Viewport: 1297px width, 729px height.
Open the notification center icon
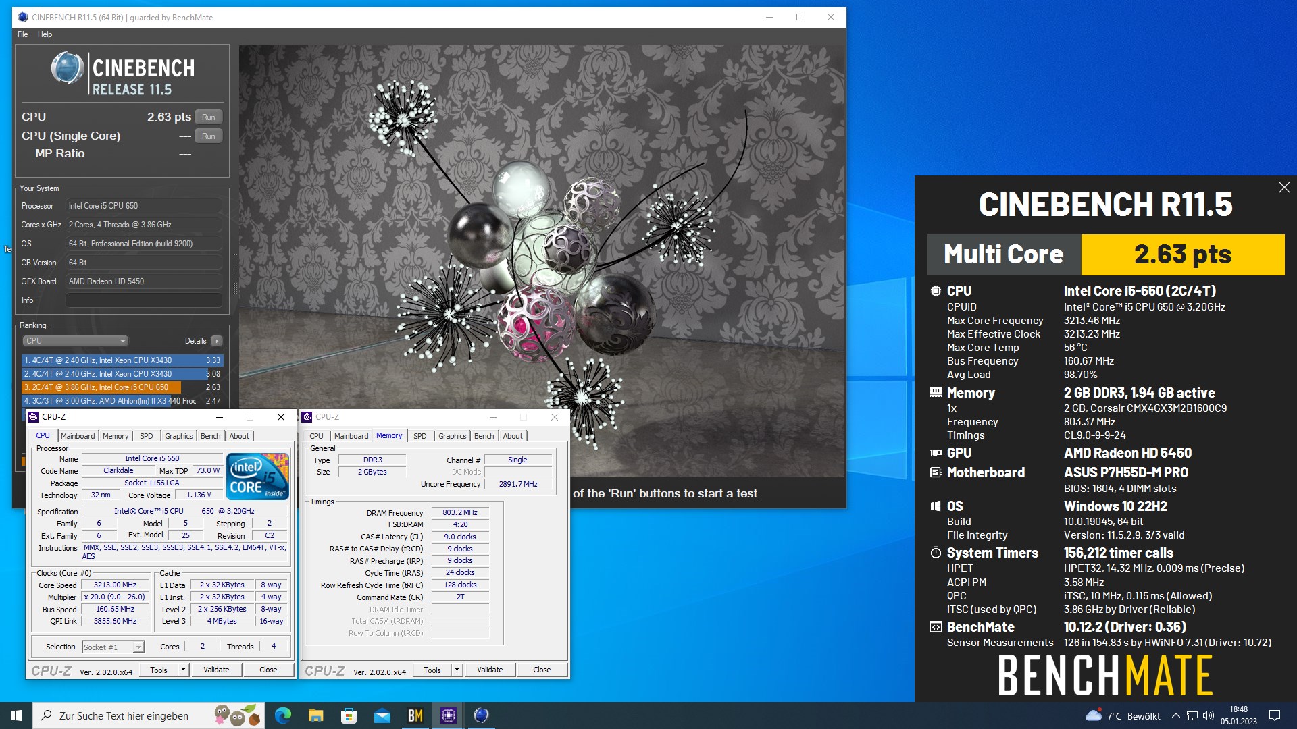click(x=1275, y=715)
